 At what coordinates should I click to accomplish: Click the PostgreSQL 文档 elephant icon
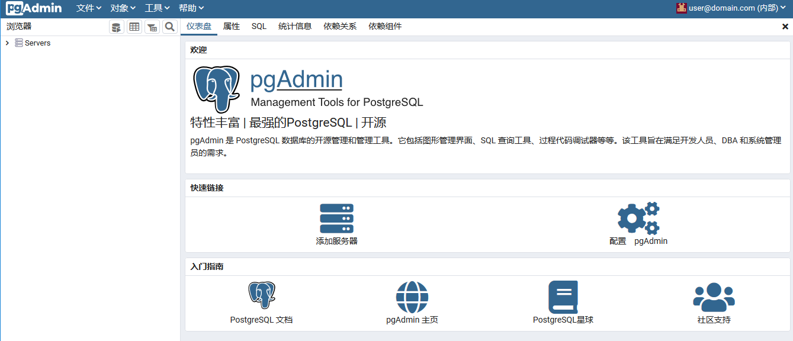(x=262, y=294)
